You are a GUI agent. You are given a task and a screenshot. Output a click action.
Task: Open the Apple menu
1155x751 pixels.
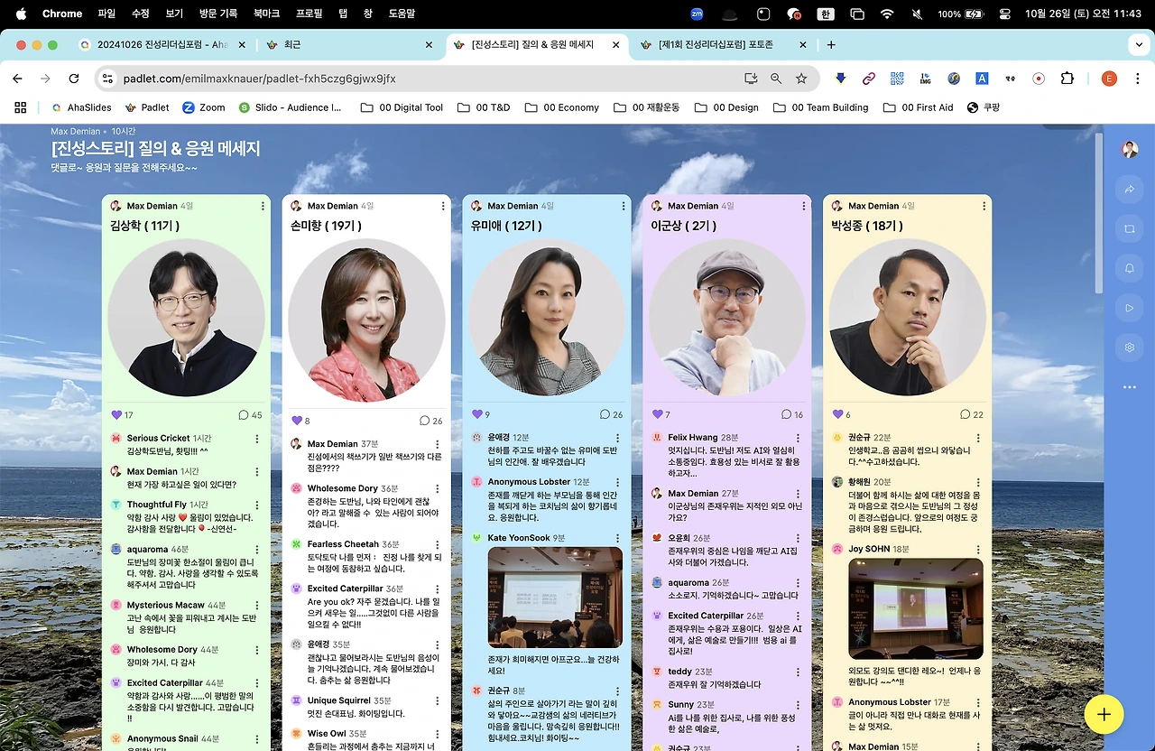point(22,14)
